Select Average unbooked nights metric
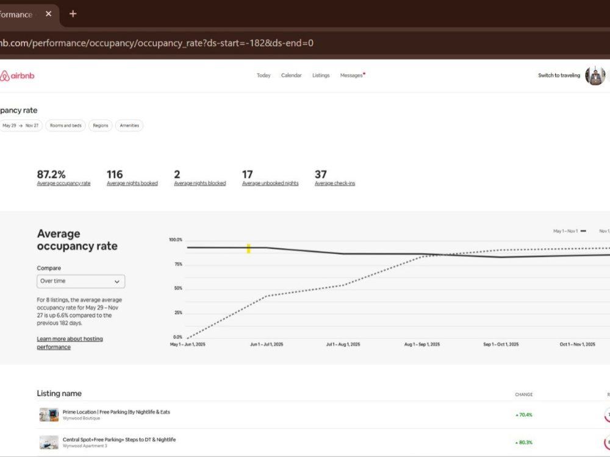The width and height of the screenshot is (610, 457). coord(270,183)
